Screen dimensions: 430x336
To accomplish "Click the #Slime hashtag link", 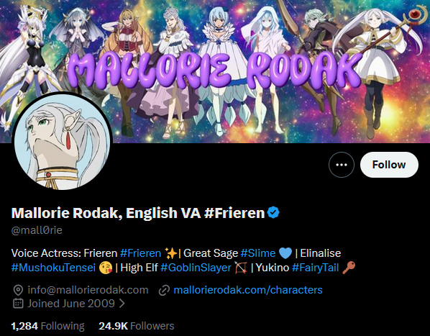I will coord(257,253).
